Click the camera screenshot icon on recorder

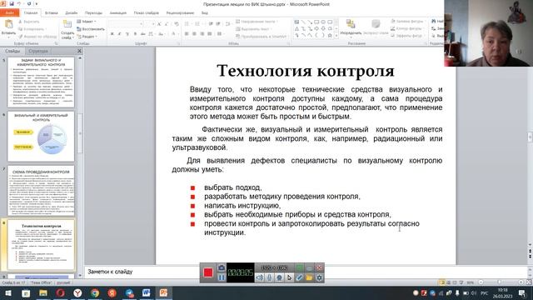pyautogui.click(x=222, y=267)
